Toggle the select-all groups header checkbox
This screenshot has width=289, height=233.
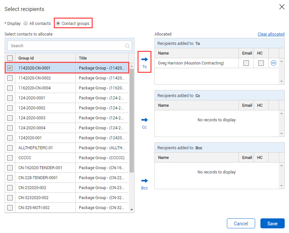tap(10, 58)
